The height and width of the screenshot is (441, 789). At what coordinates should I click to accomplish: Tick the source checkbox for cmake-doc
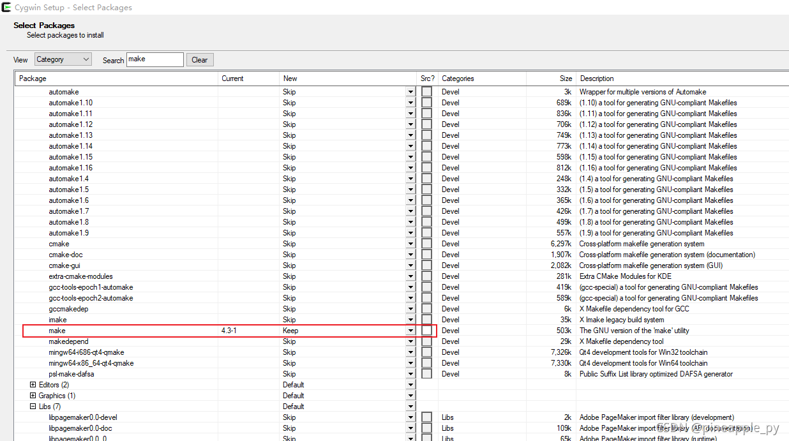[x=426, y=255]
